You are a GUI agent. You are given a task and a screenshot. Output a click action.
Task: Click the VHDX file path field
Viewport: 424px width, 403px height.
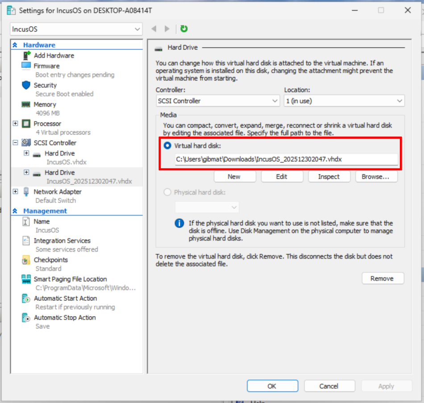click(x=286, y=159)
